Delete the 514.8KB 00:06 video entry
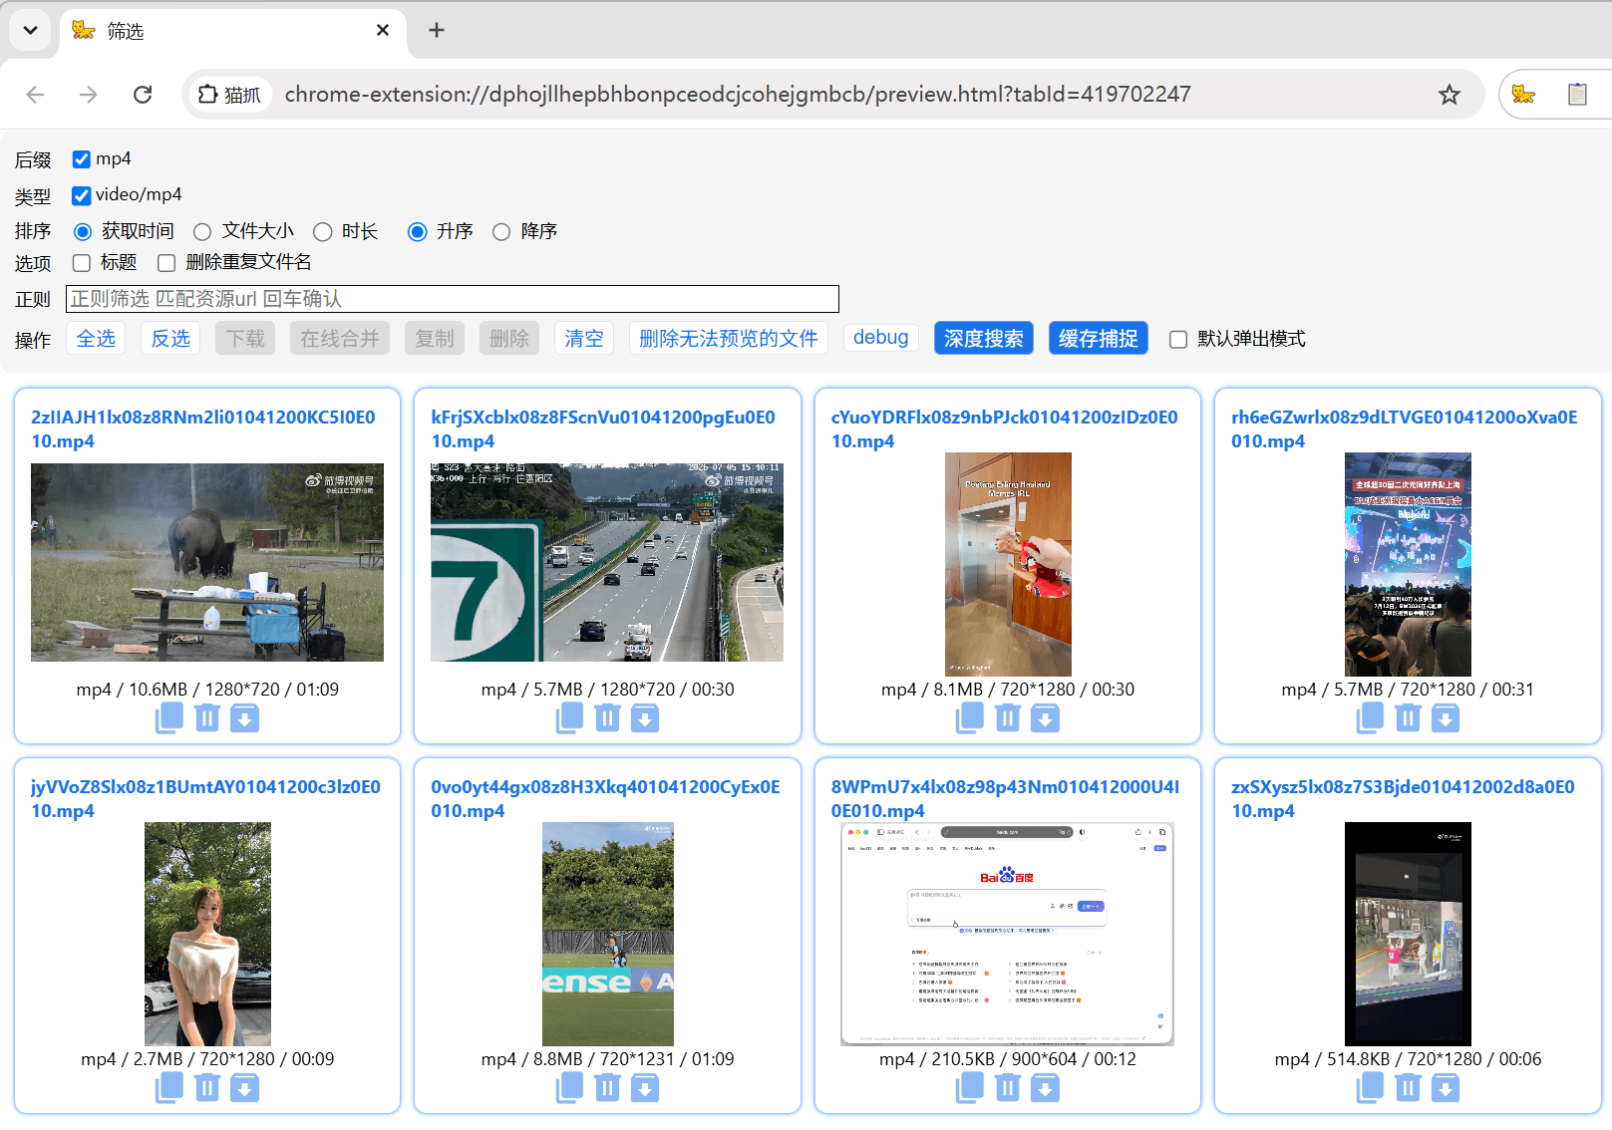Viewport: 1612px width, 1130px height. point(1408,1087)
